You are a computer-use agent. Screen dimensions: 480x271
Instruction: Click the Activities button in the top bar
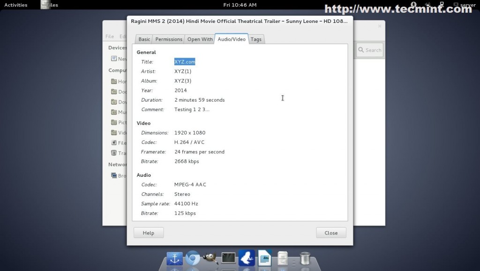tap(16, 5)
